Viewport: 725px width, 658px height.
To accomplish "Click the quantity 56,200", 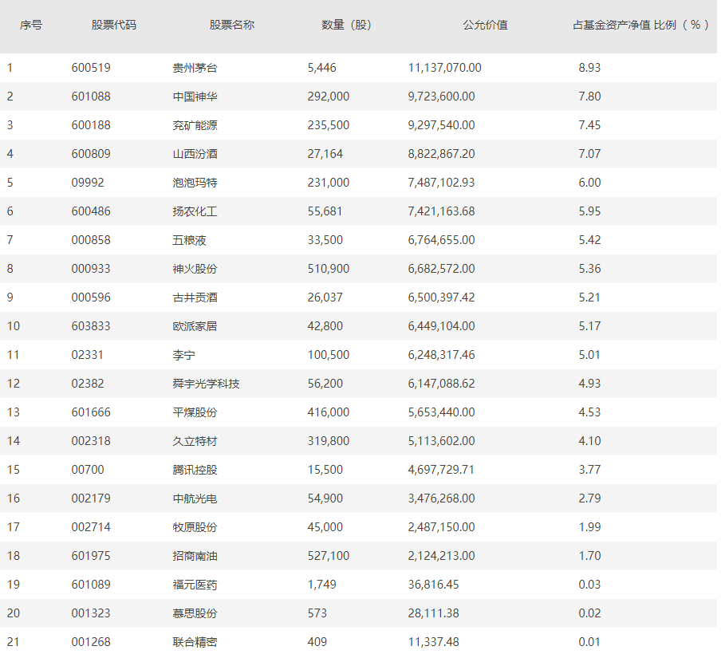I will (x=325, y=384).
